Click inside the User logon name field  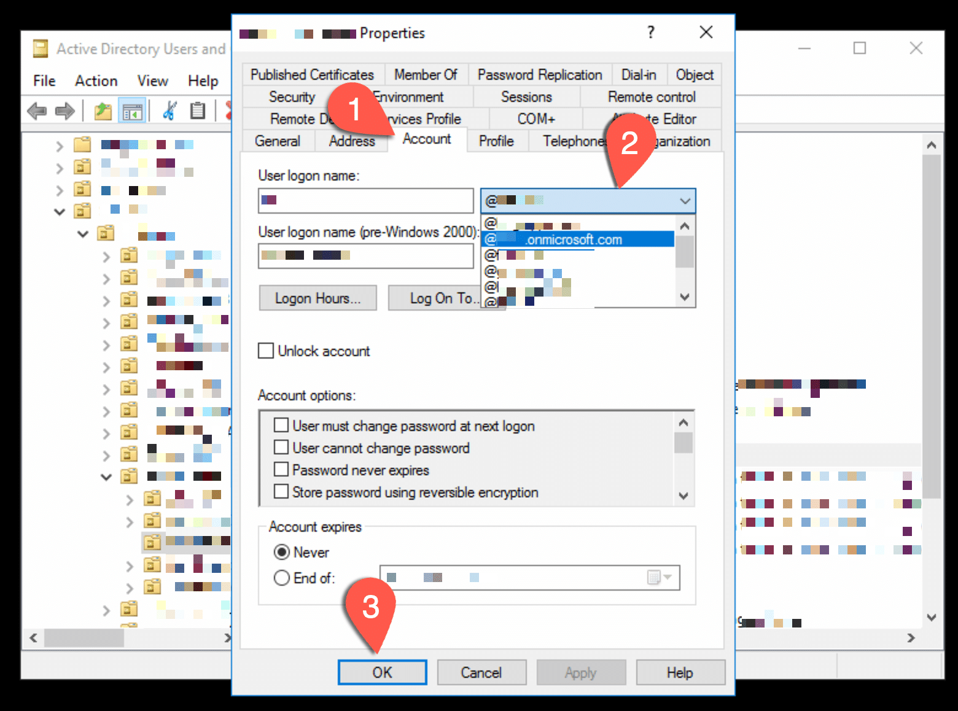point(365,201)
